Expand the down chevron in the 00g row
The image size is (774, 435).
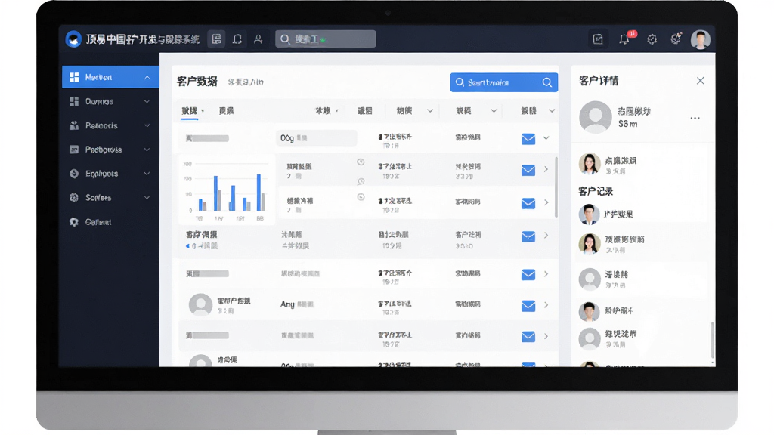click(x=546, y=138)
